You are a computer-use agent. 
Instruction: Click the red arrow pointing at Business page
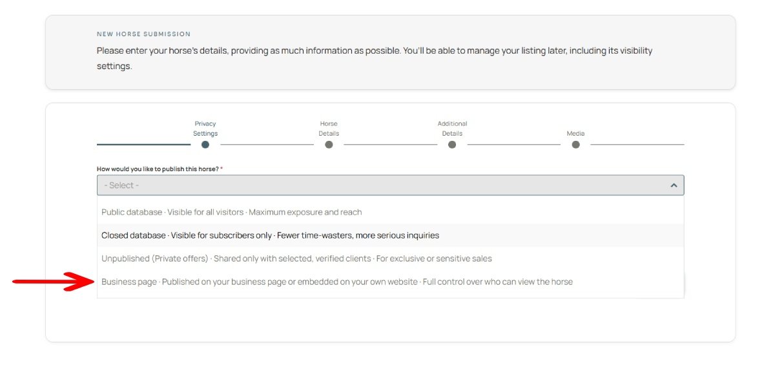[x=54, y=282]
